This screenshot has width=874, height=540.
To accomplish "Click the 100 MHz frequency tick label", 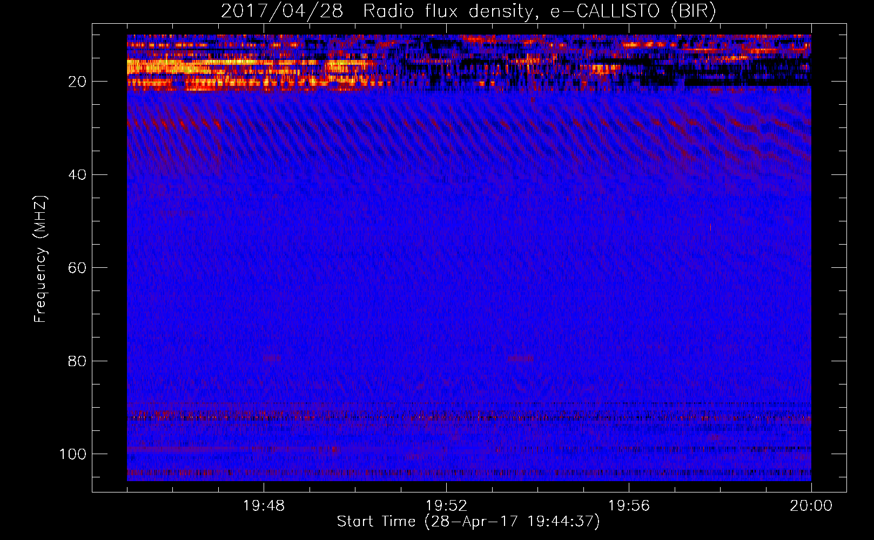I will point(73,454).
